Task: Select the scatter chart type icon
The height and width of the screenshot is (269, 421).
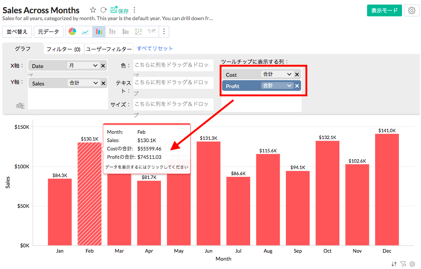Action: (139, 32)
